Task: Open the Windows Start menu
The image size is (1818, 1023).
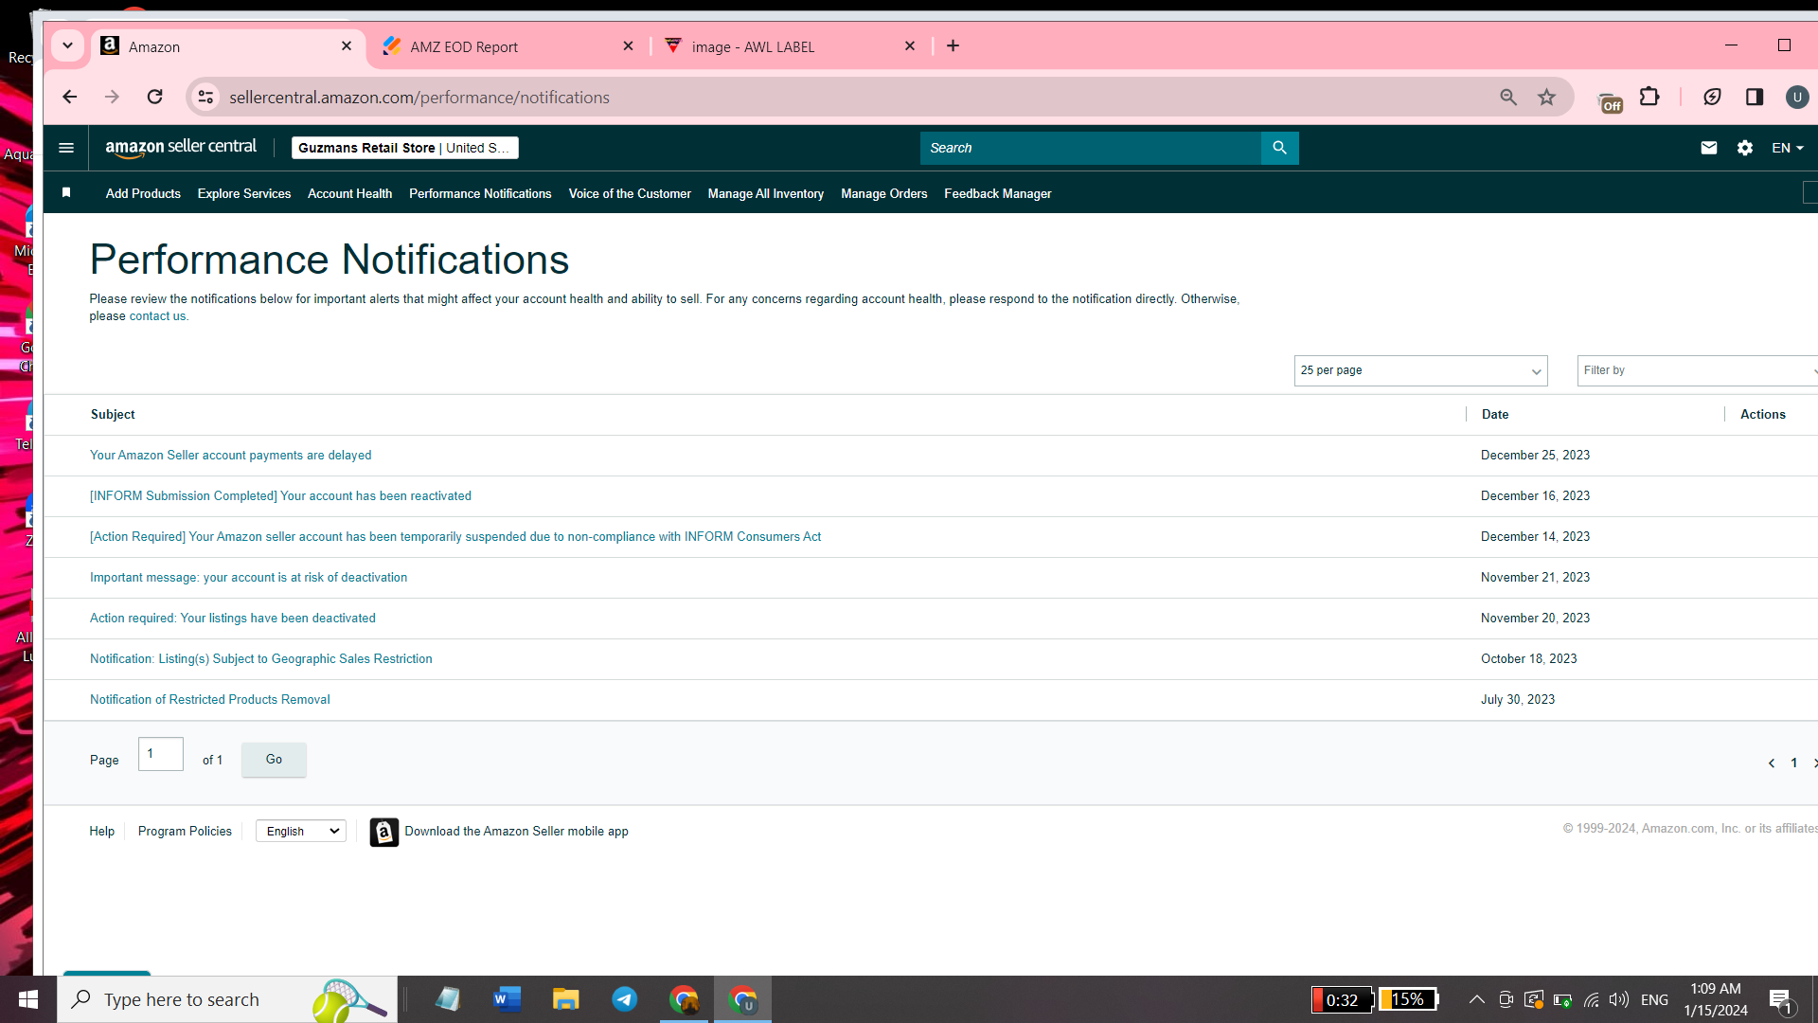Action: (28, 999)
